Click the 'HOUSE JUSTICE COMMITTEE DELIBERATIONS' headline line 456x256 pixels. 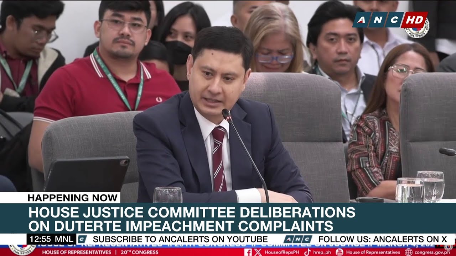tap(192, 212)
